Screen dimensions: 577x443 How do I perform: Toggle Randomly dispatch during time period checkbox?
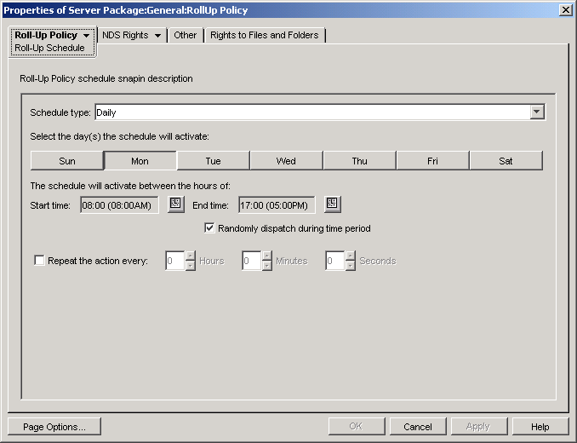point(209,228)
